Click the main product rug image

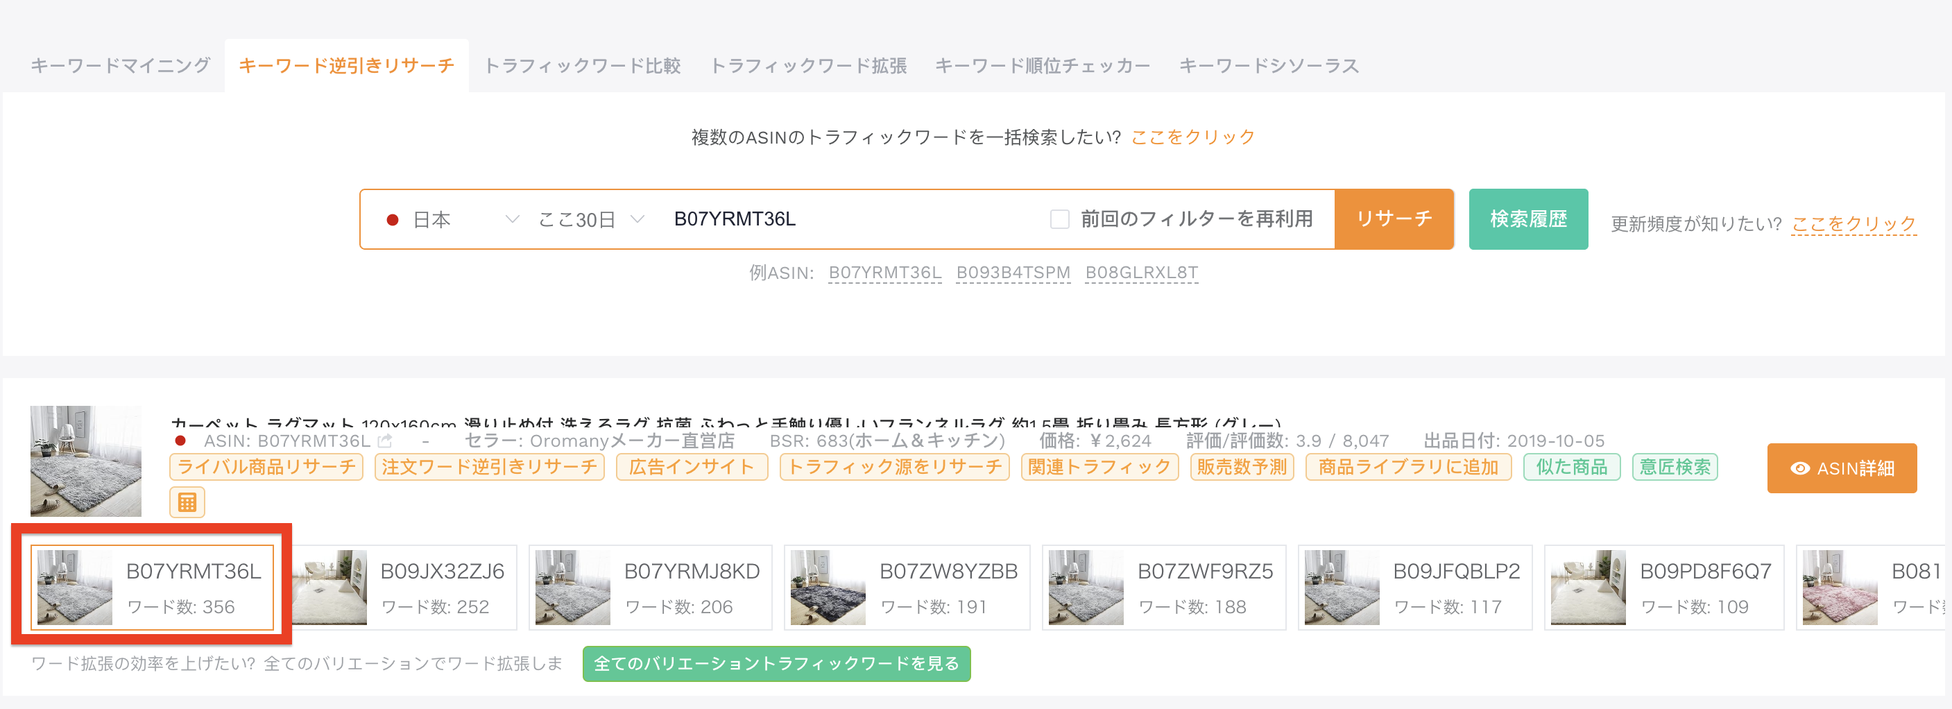pyautogui.click(x=85, y=461)
